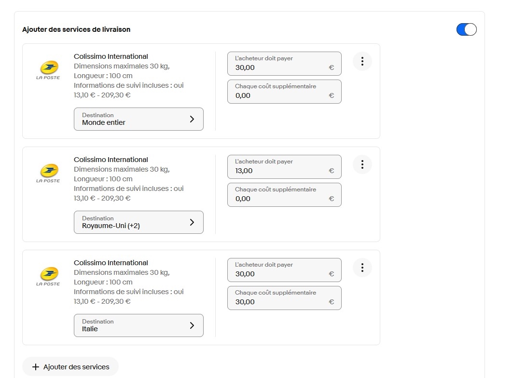Expand the Italie destination selector
The image size is (526, 378).
pyautogui.click(x=138, y=325)
